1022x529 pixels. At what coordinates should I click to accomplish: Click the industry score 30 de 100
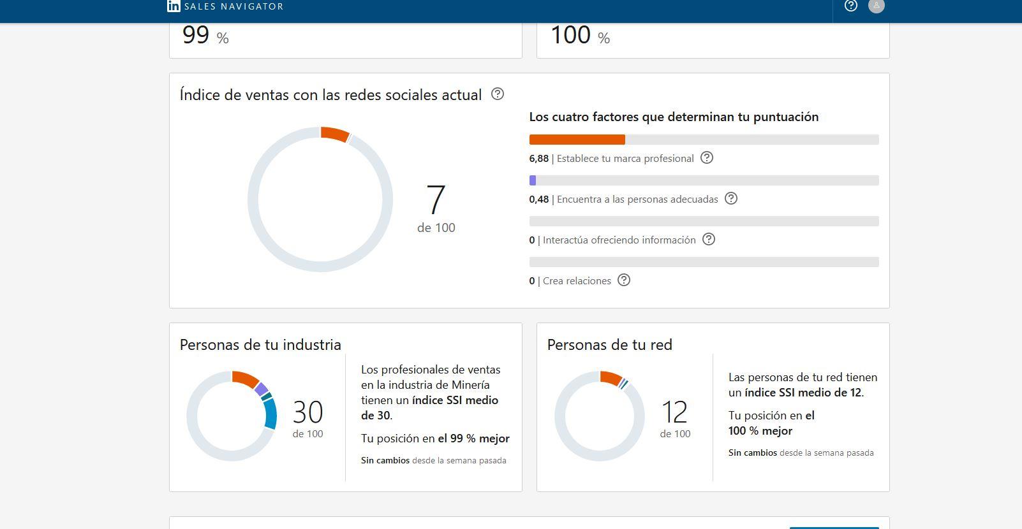(x=308, y=419)
